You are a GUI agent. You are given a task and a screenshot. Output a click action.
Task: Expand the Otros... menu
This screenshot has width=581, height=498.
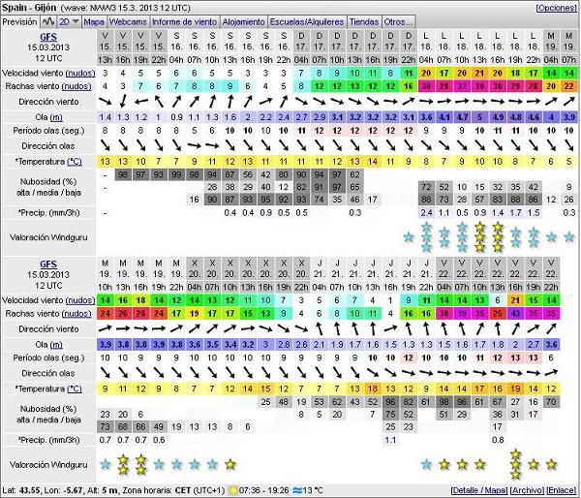click(x=398, y=20)
